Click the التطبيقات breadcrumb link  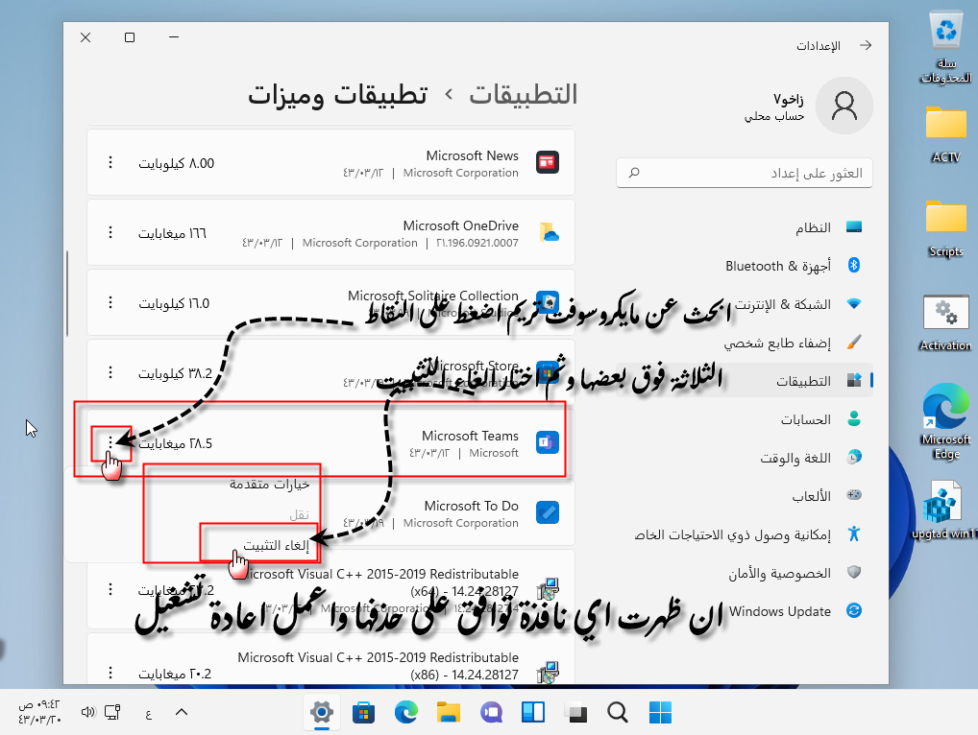pos(524,95)
